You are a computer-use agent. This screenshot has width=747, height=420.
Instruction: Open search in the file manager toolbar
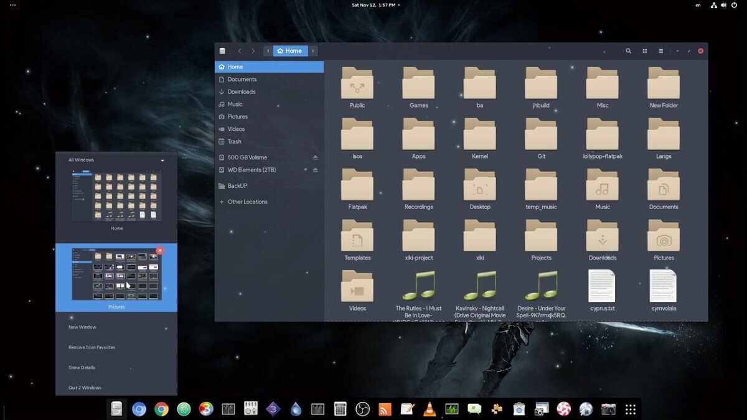[628, 51]
